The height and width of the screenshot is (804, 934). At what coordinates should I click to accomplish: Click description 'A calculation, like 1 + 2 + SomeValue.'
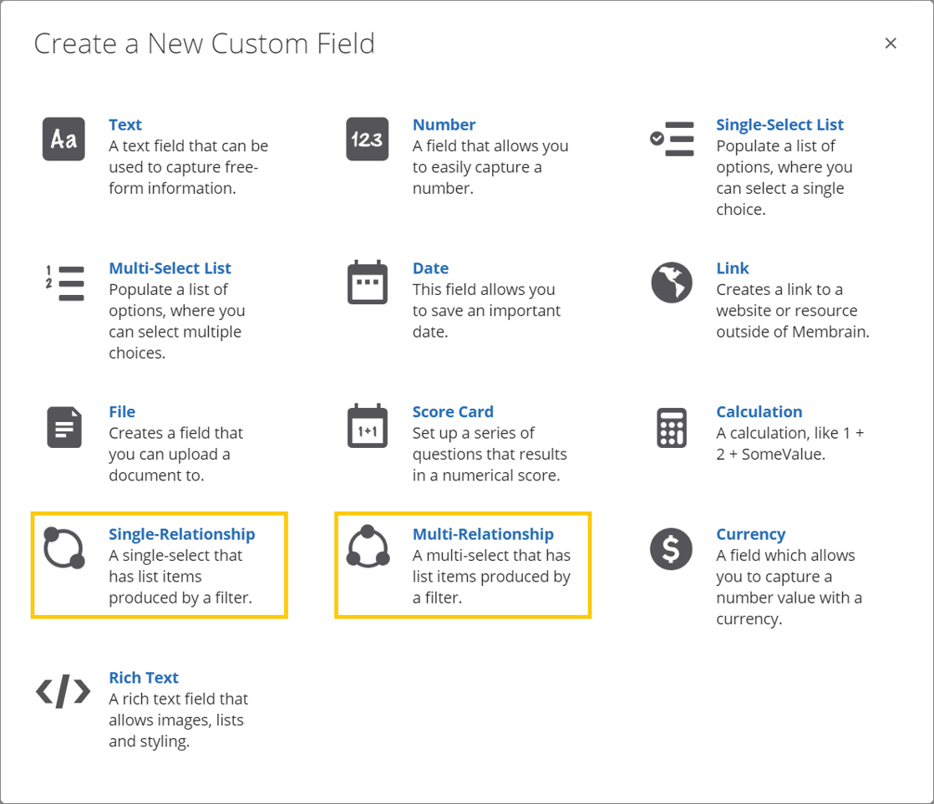tap(789, 444)
